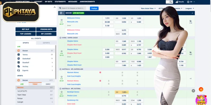Image resolution: width=211 pixels, height=105 pixels.
Task: Click the sidebar vertical scrollbar
Action: tap(56, 62)
